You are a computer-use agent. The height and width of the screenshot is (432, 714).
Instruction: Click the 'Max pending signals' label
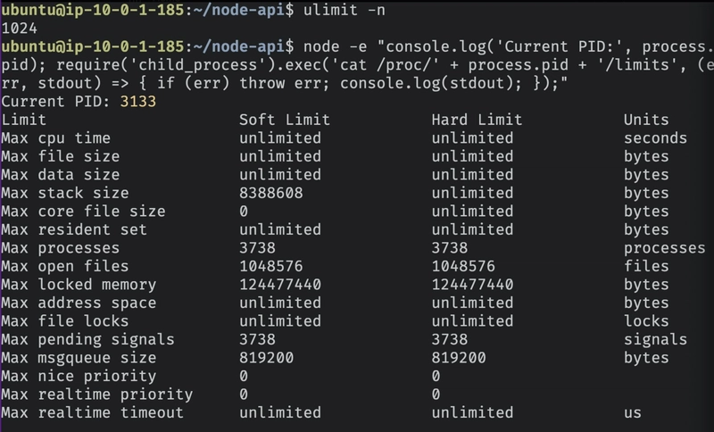pos(87,339)
